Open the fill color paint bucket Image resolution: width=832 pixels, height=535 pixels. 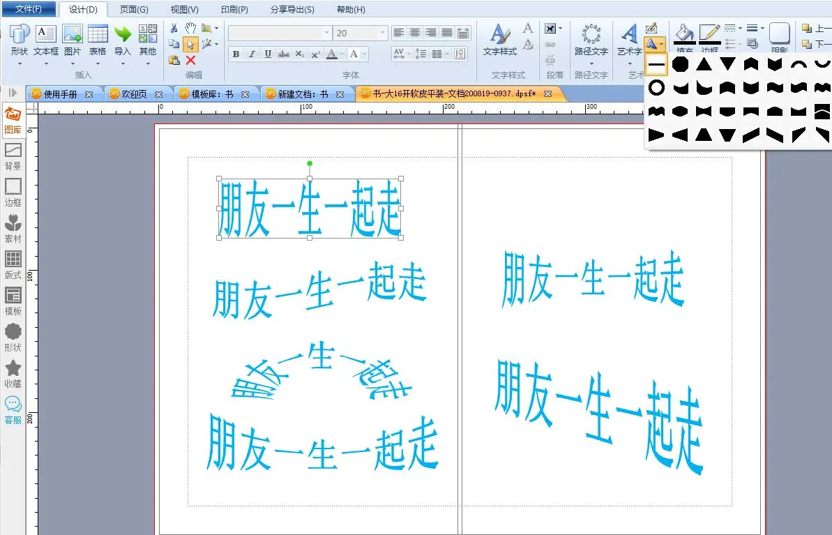684,35
